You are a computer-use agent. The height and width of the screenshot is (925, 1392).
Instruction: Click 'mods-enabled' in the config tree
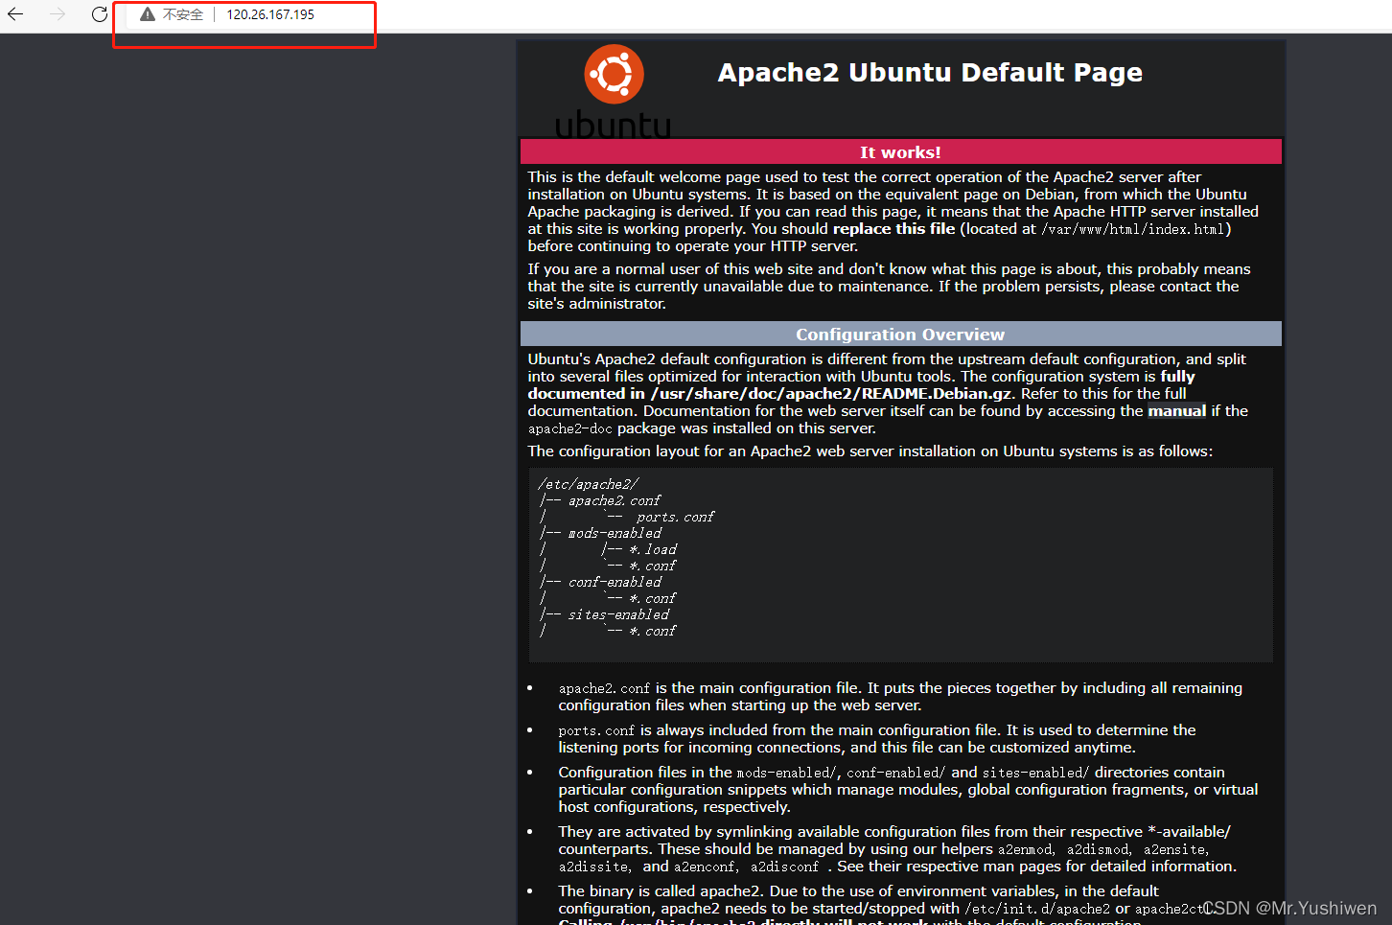pos(615,533)
